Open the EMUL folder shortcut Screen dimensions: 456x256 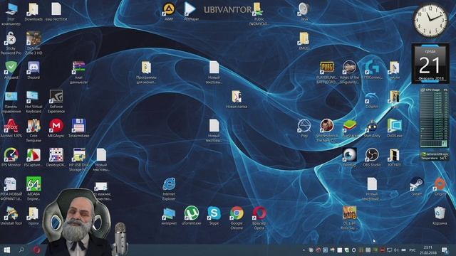[x=304, y=41]
